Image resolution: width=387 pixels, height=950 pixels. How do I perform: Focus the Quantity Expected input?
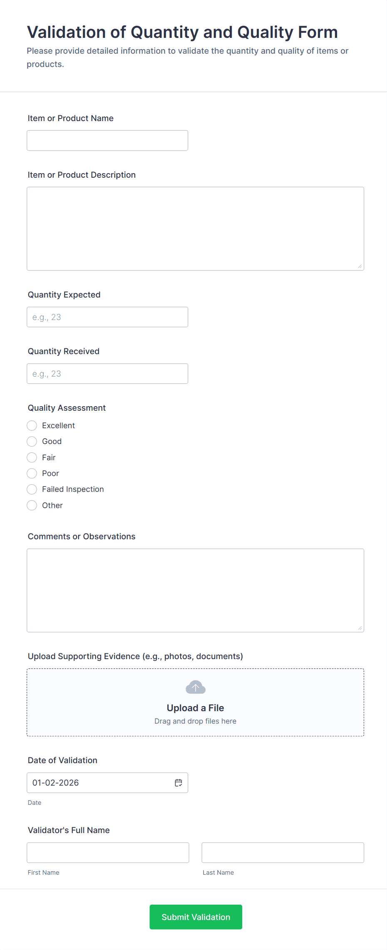pyautogui.click(x=107, y=317)
